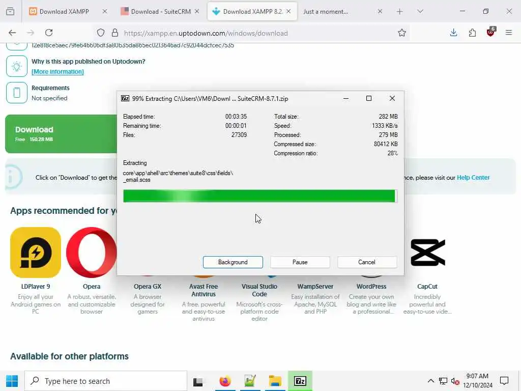Viewport: 521px width, 391px height.
Task: Go back to previous page
Action: coord(12,33)
